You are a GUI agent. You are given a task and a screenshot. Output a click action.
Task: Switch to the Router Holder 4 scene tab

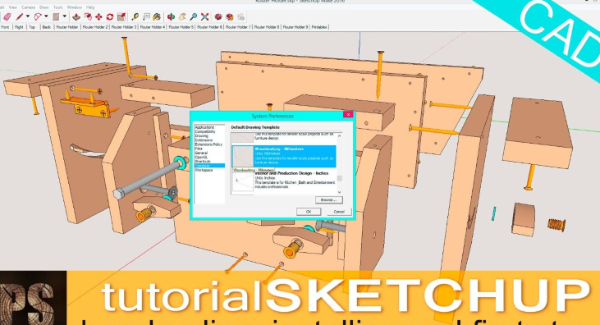(x=153, y=27)
